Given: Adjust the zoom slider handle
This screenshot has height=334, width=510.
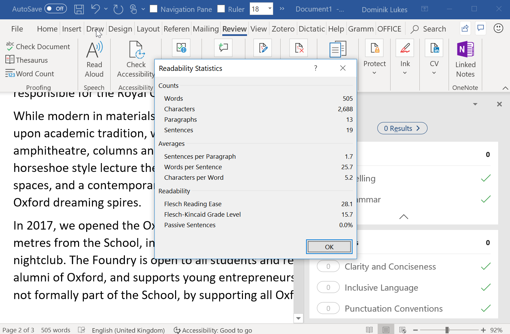Looking at the screenshot, I should click(x=447, y=330).
